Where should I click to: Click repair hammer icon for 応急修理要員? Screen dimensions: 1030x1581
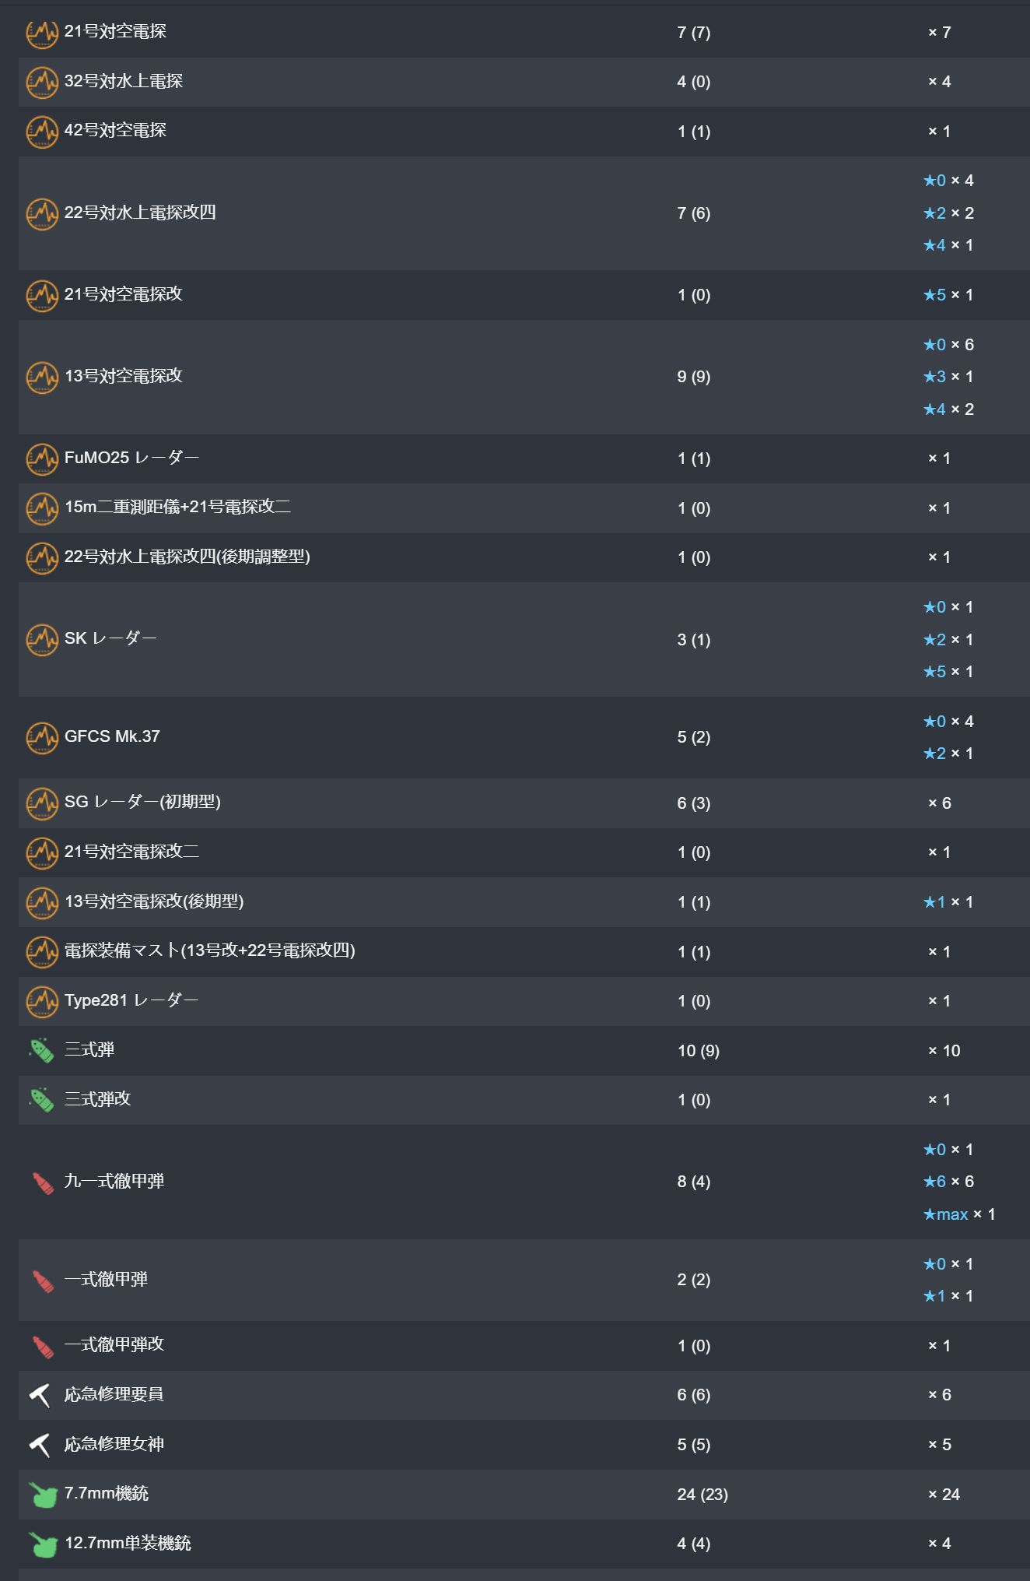(x=40, y=1396)
